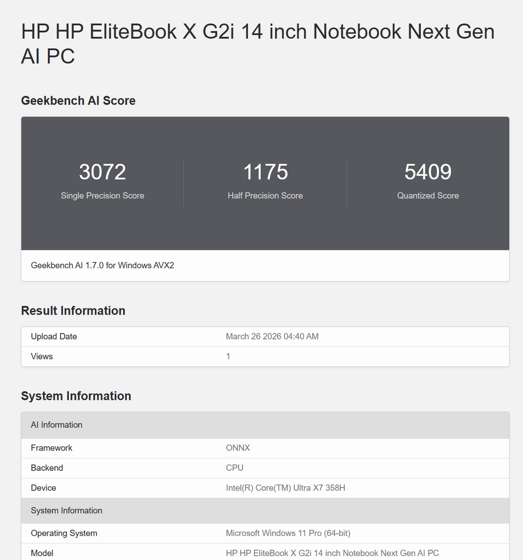Screen dimensions: 523x560
Task: Click the Half Precision Score label
Action: click(265, 196)
